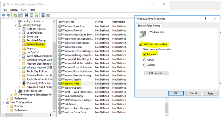Click the Back arrow in the toolbar
This screenshot has height=117, width=221.
pyautogui.click(x=4, y=15)
